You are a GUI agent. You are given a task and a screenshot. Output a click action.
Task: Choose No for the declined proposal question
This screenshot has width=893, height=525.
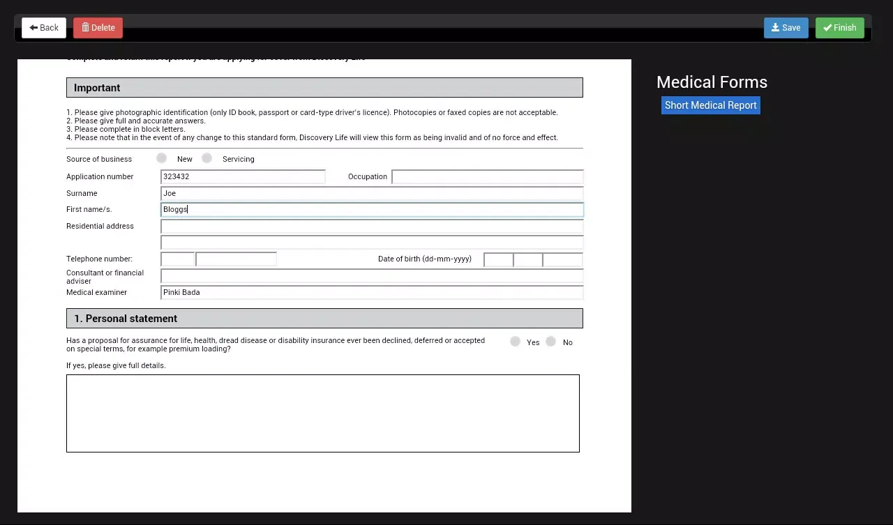pyautogui.click(x=551, y=341)
